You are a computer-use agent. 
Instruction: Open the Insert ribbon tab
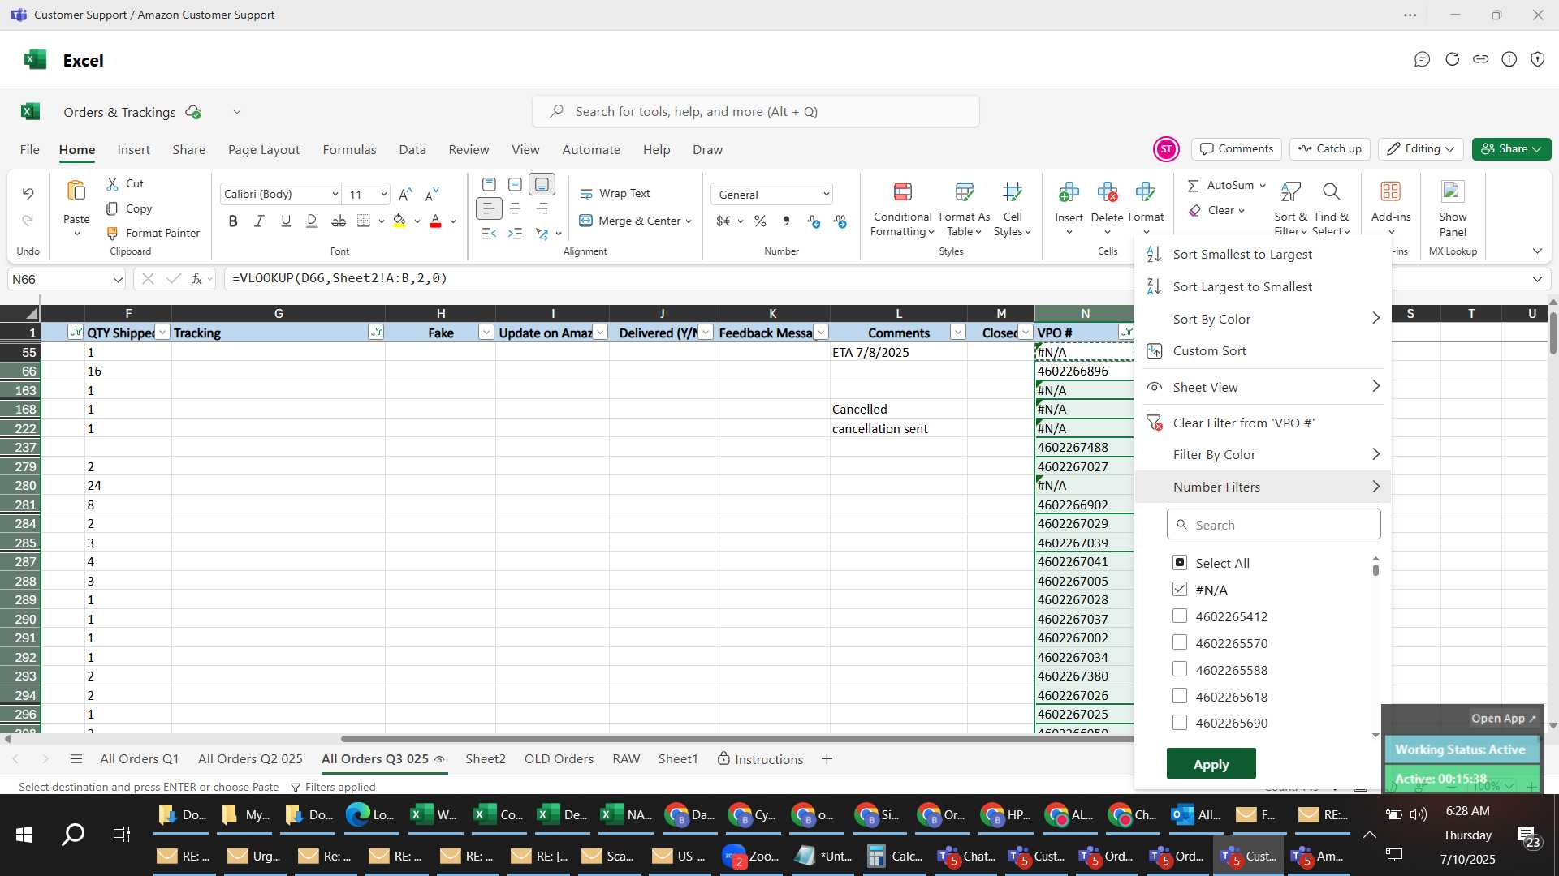pos(133,150)
